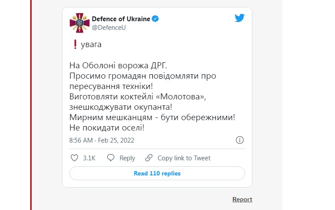Click the line about коктейлі «Молотова»
Image resolution: width=335 pixels, height=210 pixels.
point(138,97)
